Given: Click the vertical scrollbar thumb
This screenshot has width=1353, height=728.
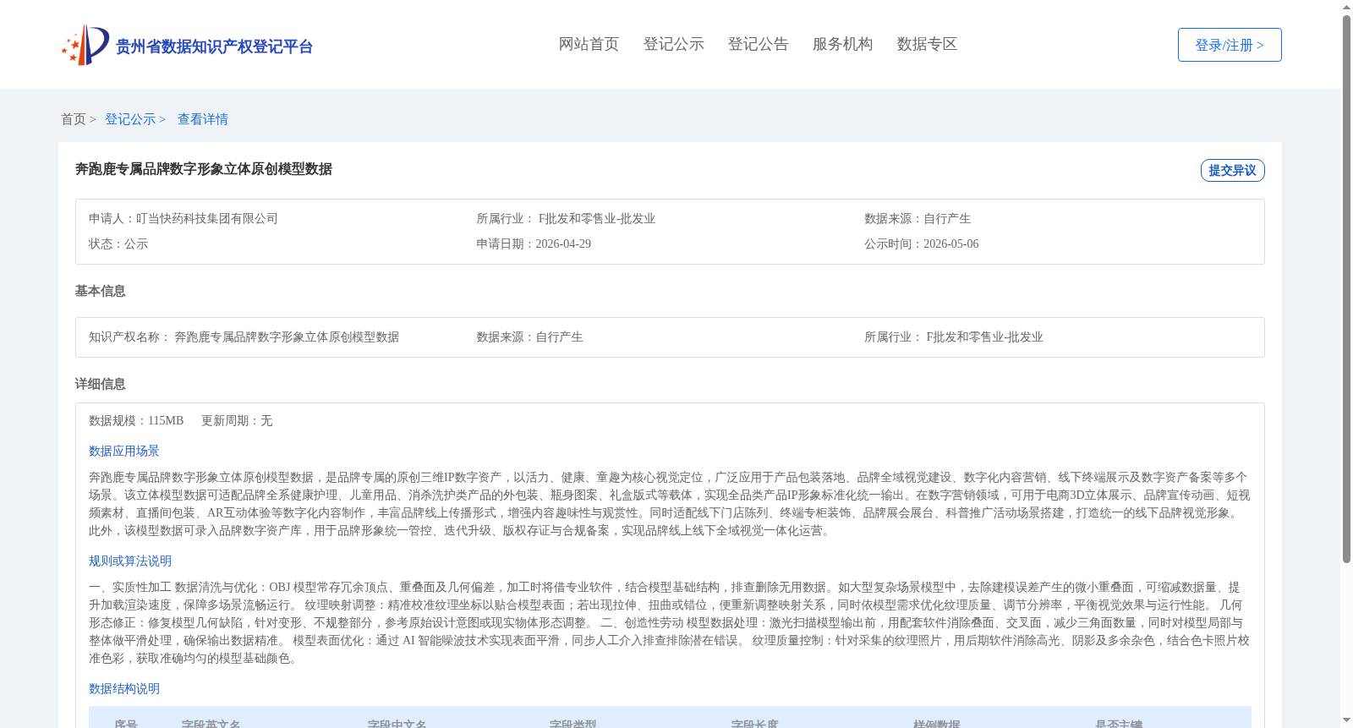Looking at the screenshot, I should [x=1346, y=288].
